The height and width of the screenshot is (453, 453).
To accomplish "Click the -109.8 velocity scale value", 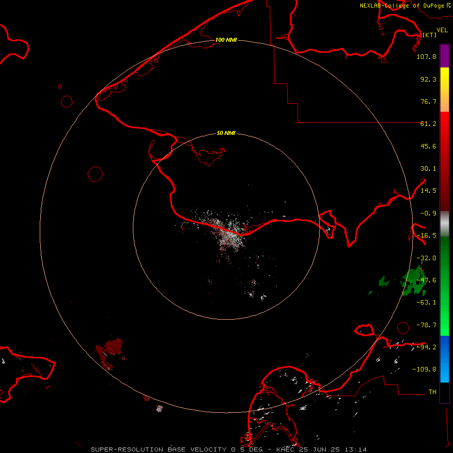I will pos(424,369).
